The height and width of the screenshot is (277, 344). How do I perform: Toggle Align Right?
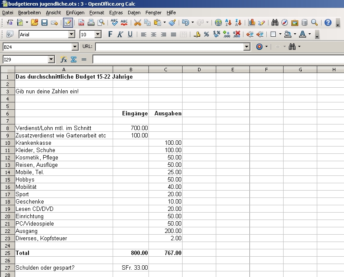(164, 34)
